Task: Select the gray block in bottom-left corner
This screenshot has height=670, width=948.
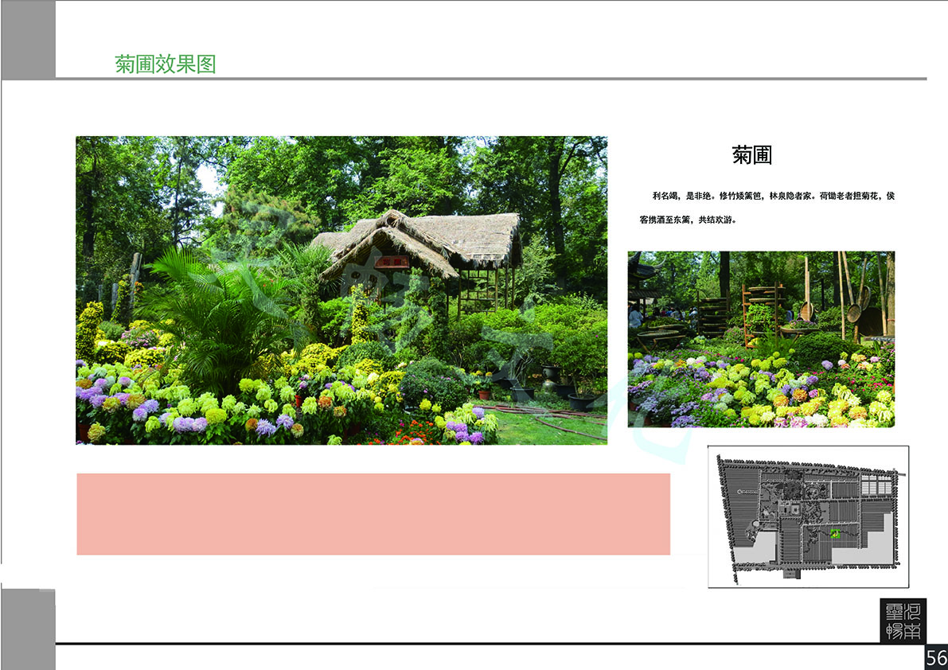Action: [x=28, y=629]
